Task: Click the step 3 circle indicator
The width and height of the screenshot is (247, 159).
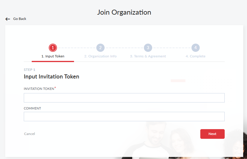Action: pos(148,48)
